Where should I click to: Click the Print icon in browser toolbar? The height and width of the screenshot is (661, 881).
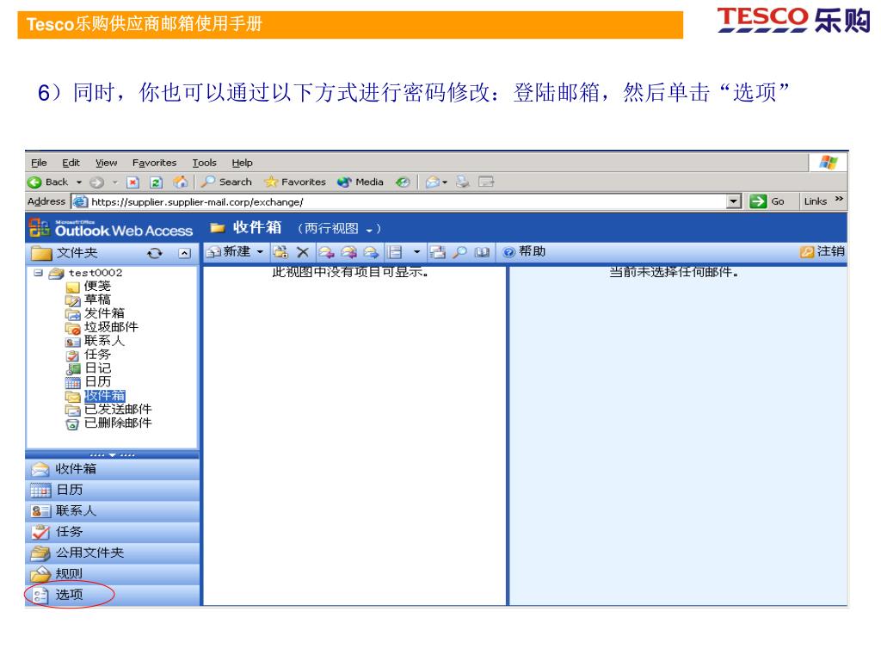462,182
